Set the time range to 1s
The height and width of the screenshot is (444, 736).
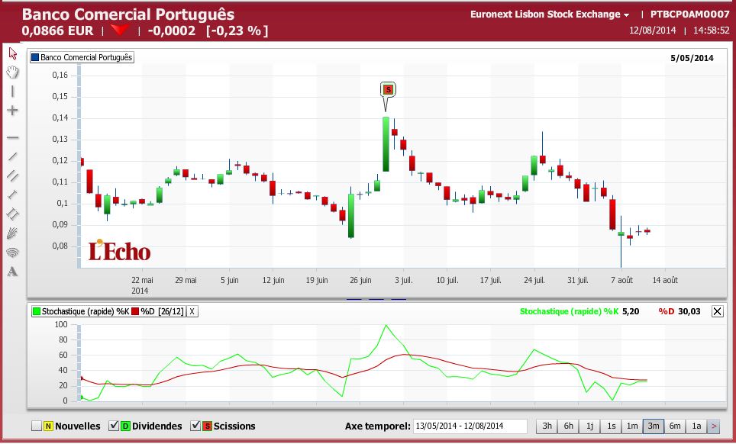click(x=611, y=426)
